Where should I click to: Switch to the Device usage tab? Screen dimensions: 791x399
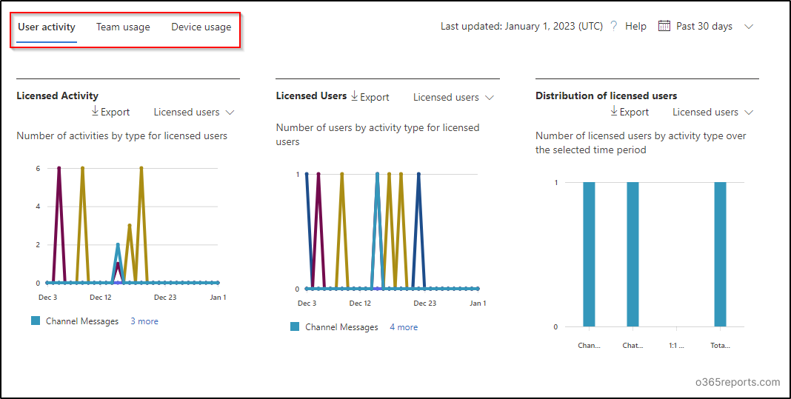(x=201, y=27)
